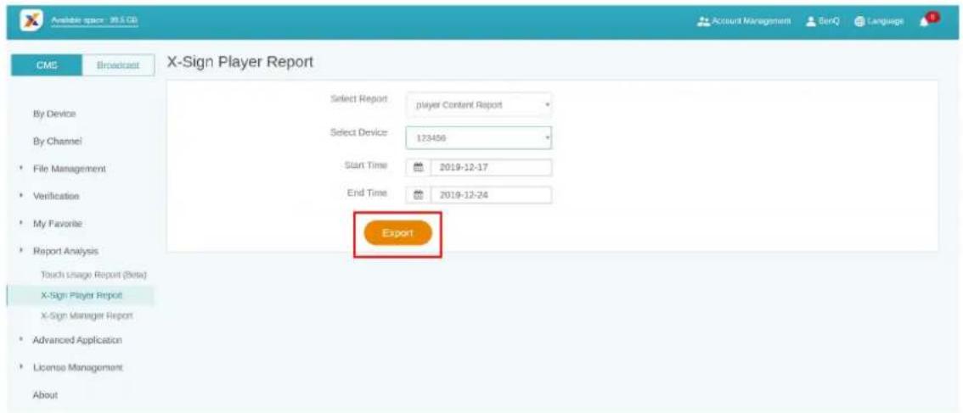Viewport: 963px width, 413px height.
Task: Click the Select Device label
Action: click(358, 133)
